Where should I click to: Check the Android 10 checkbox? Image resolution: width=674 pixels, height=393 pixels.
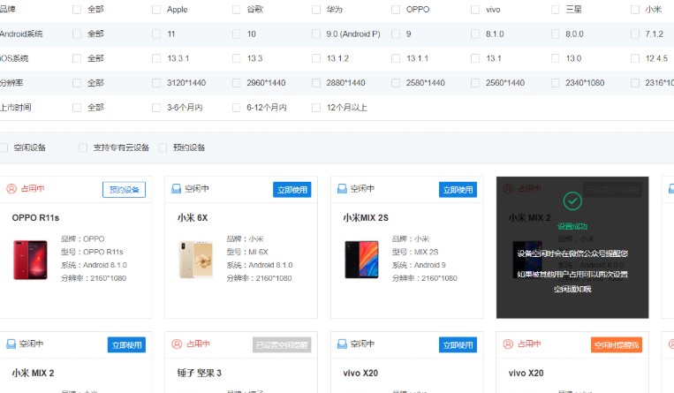pyautogui.click(x=236, y=34)
